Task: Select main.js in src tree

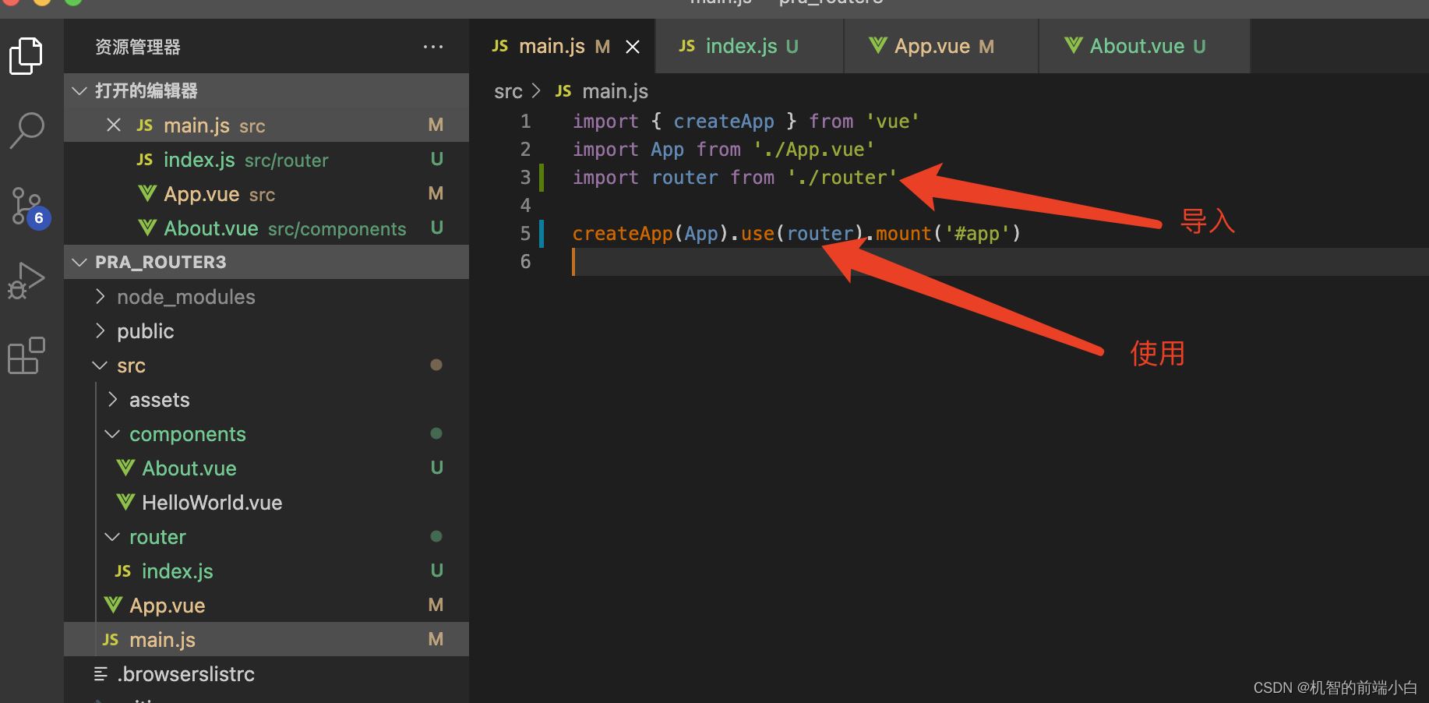Action: pos(266,639)
